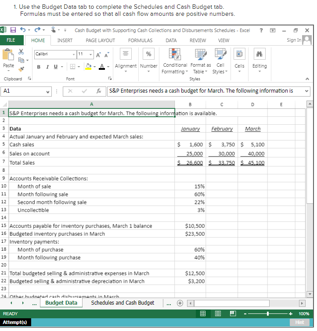This screenshot has height=331, width=317.
Task: Click the 100% zoom level
Action: tap(304, 314)
